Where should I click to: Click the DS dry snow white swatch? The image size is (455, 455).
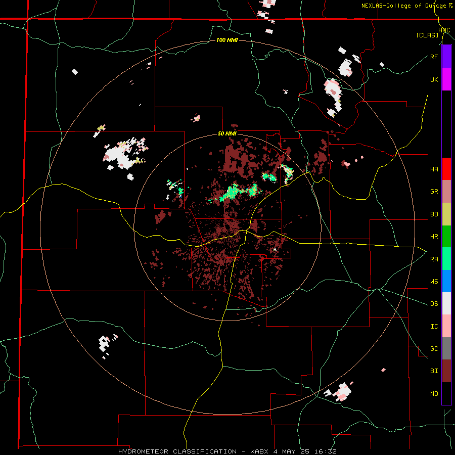coord(446,303)
